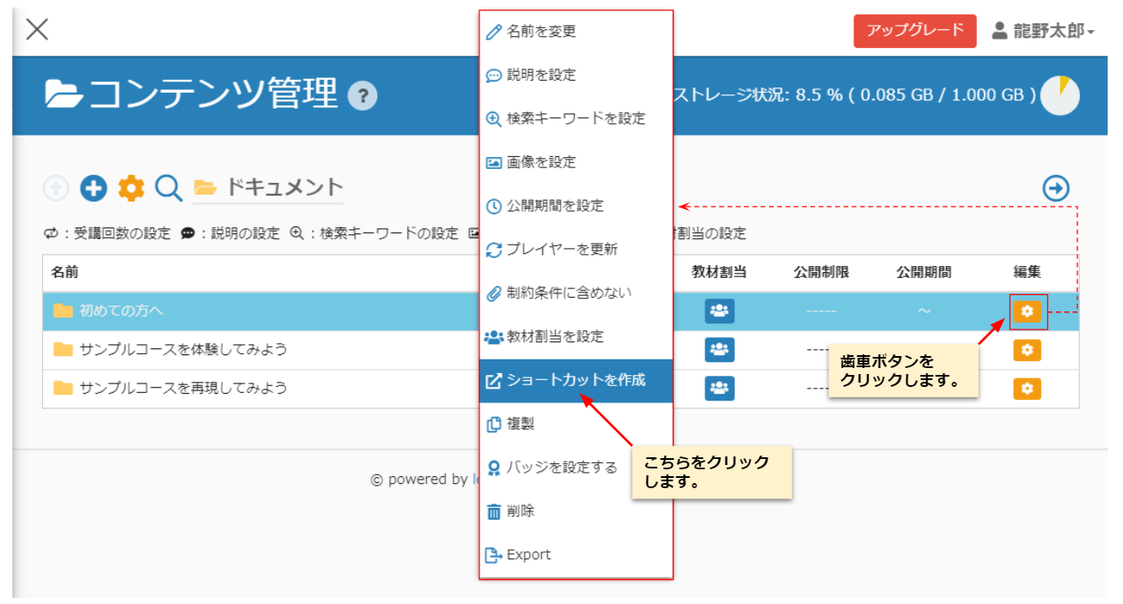1123x604 pixels.
Task: Choose 複製 from the context menu
Action: tap(521, 424)
